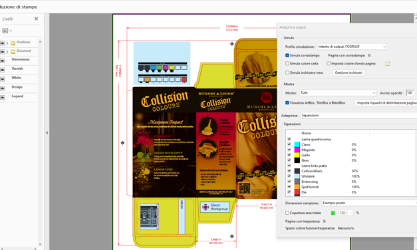Uncheck the Die separation
417x250 pixels.
pos(289,192)
